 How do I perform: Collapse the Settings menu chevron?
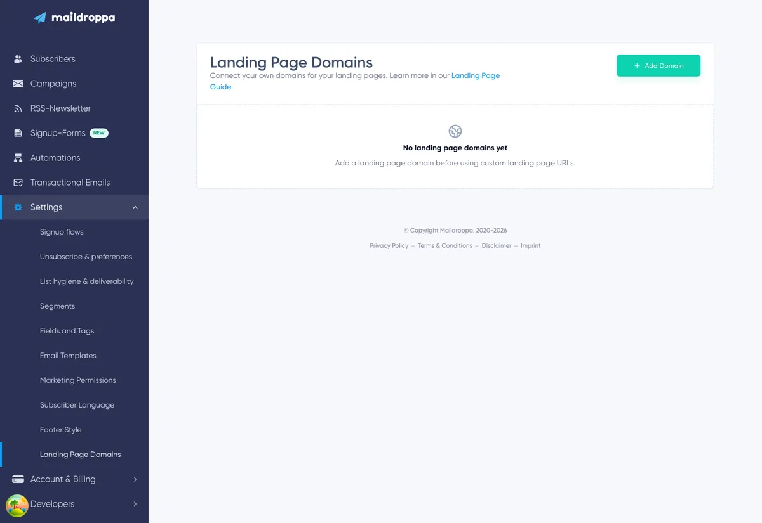click(135, 207)
